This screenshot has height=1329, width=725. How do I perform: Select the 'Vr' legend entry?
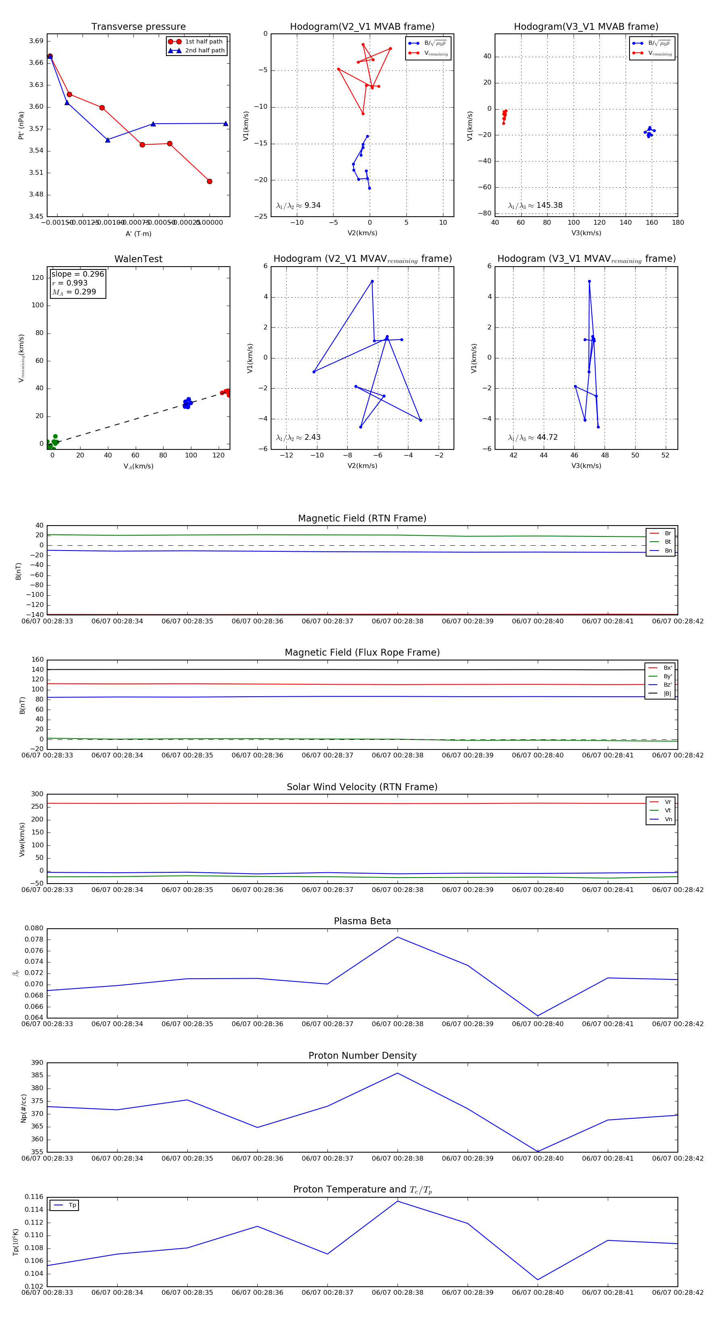coord(661,802)
